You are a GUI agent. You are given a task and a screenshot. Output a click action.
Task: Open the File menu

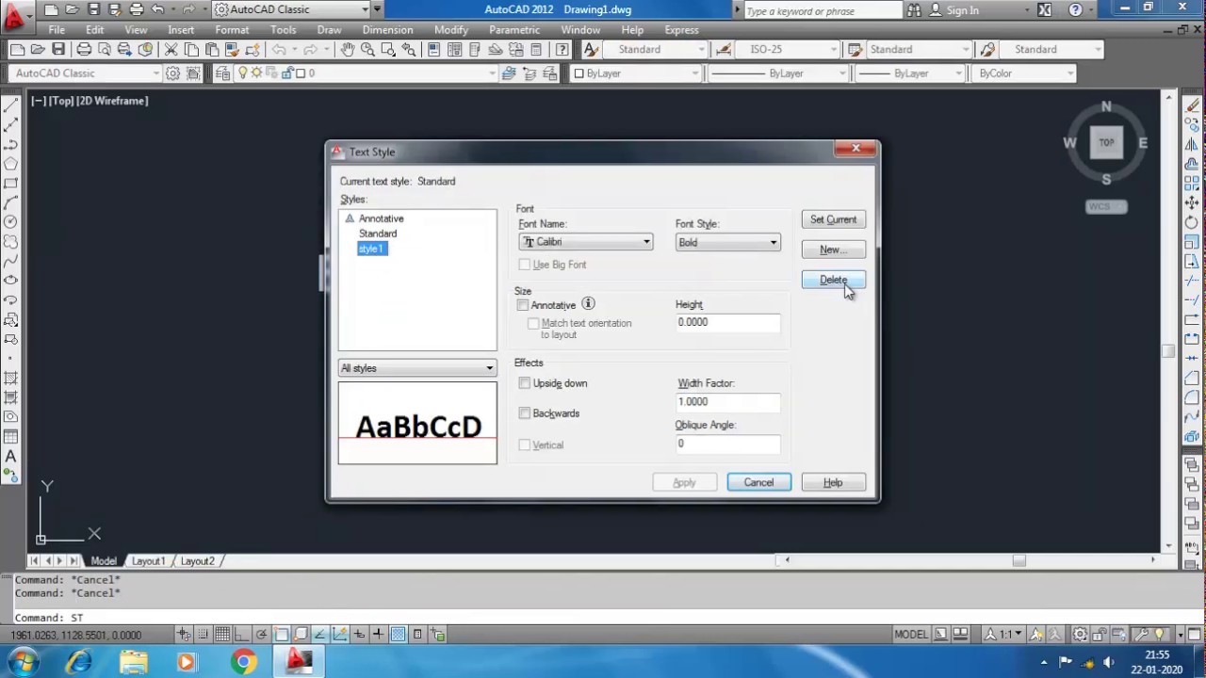click(57, 30)
